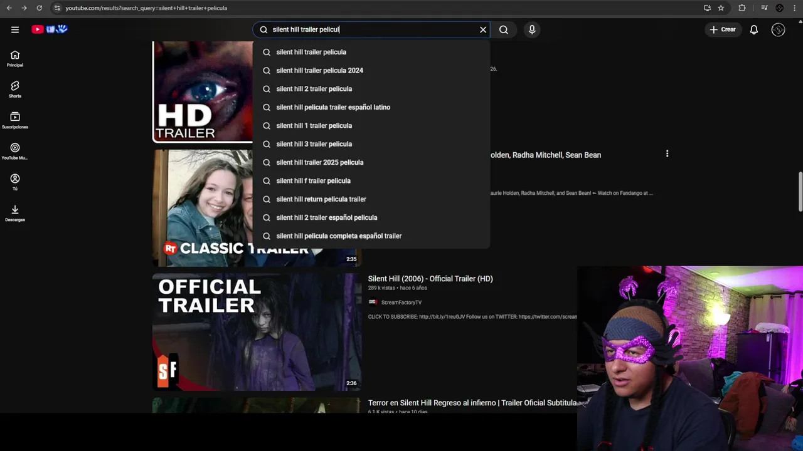
Task: Select suggestion "silent hill pelicula completa español trailer"
Action: 371,236
